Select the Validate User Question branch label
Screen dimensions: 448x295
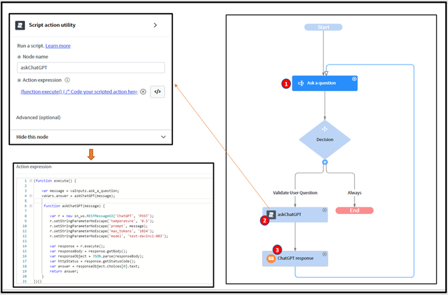pos(295,193)
